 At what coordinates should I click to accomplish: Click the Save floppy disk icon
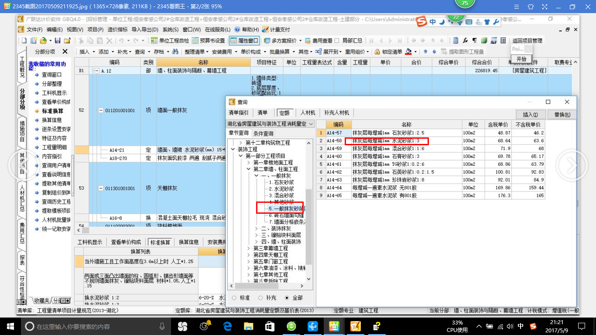pyautogui.click(x=57, y=41)
